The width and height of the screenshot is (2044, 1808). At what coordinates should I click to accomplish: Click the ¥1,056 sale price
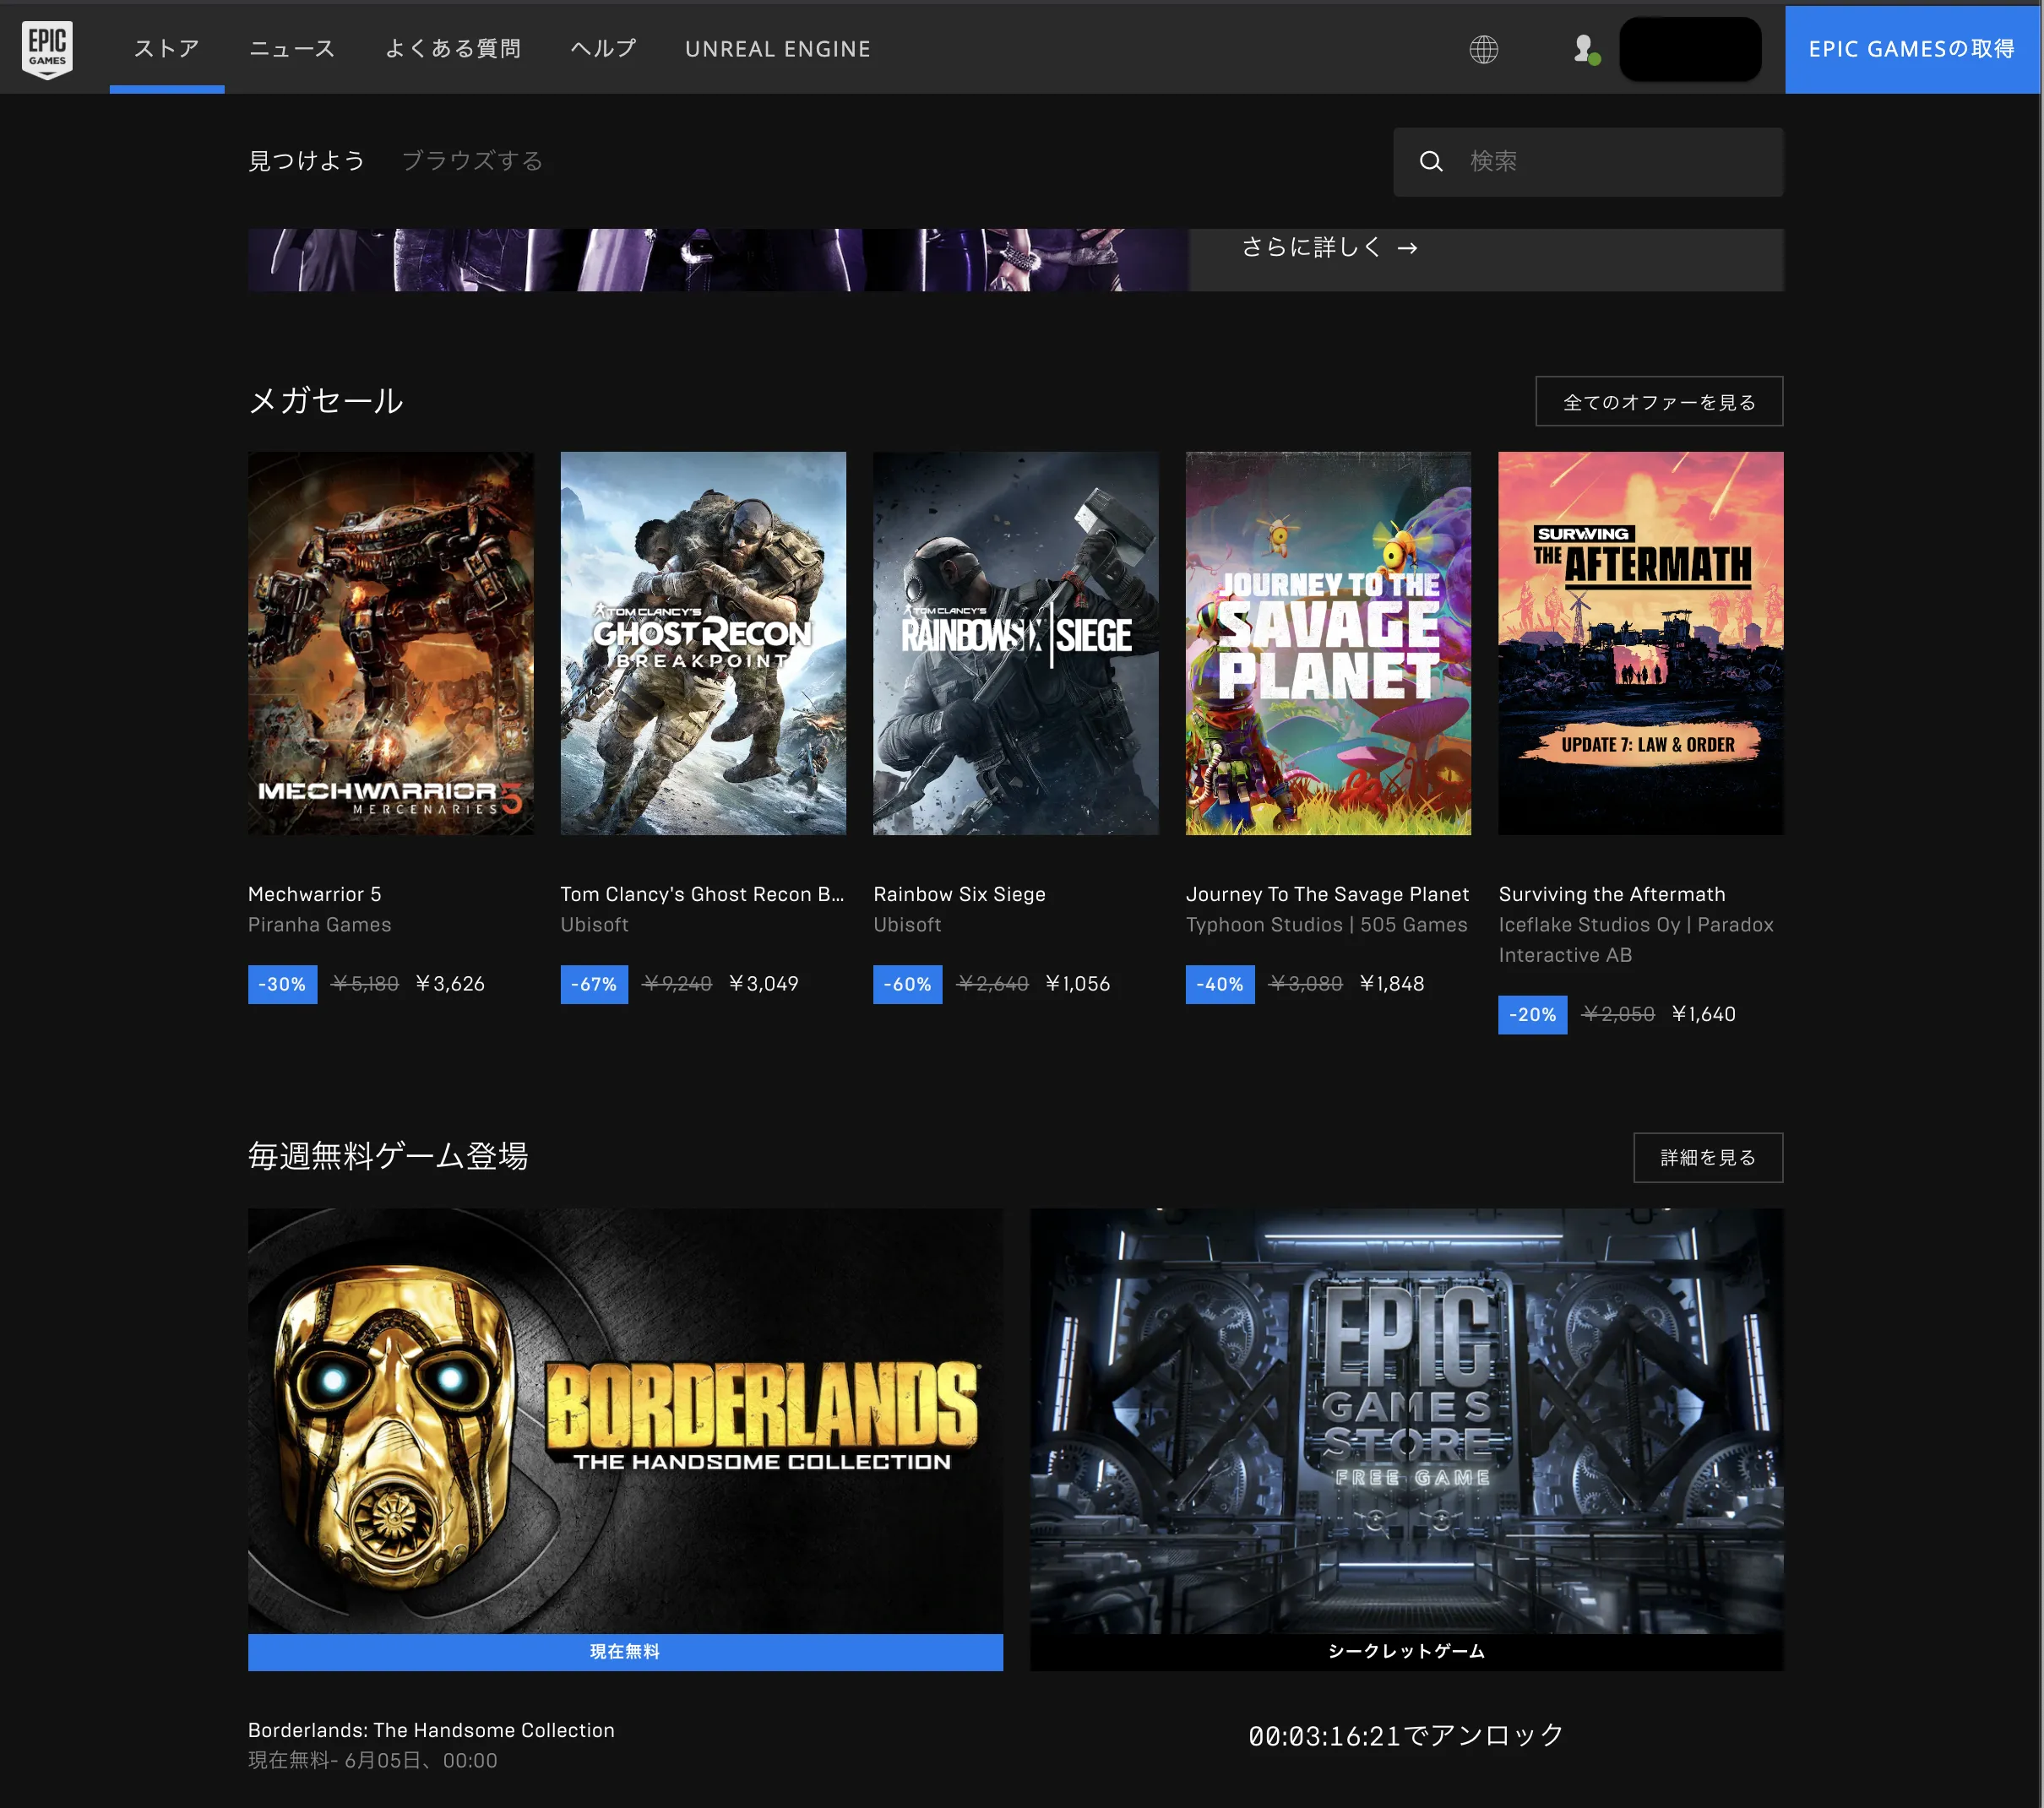tap(1078, 984)
